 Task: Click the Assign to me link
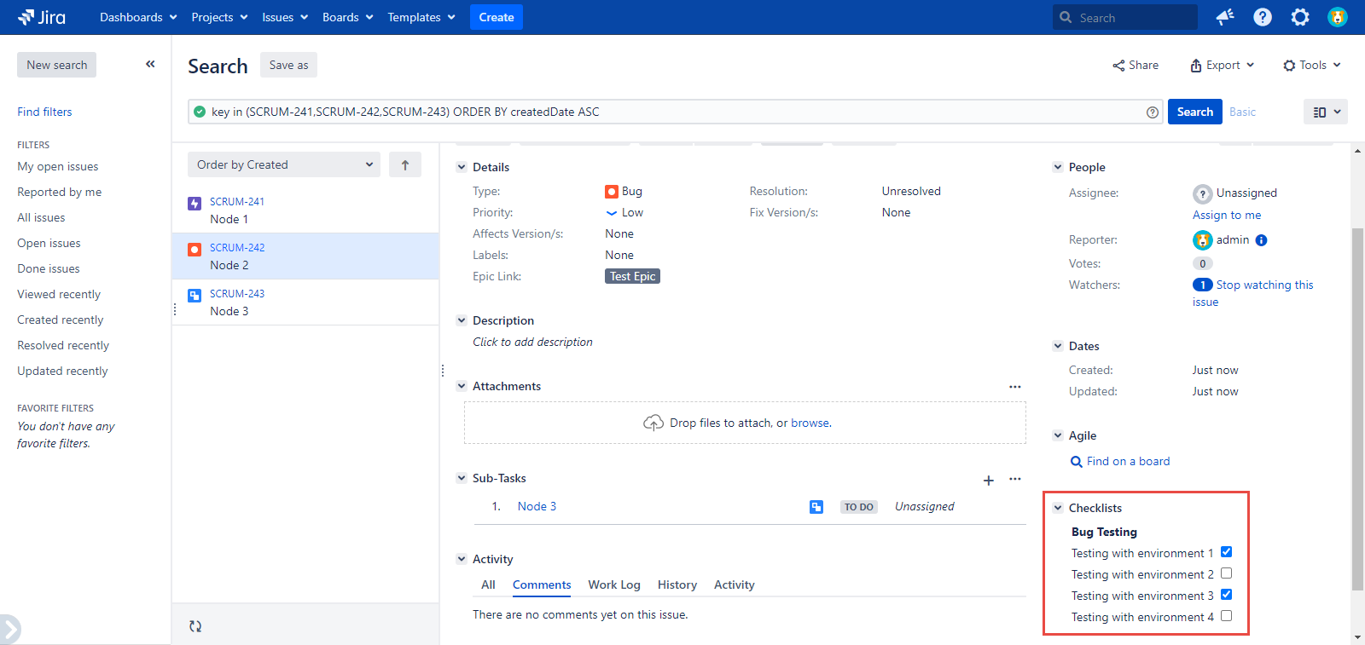pyautogui.click(x=1226, y=216)
